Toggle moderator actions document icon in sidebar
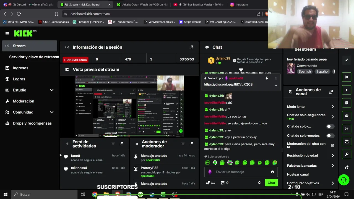 [347, 103]
